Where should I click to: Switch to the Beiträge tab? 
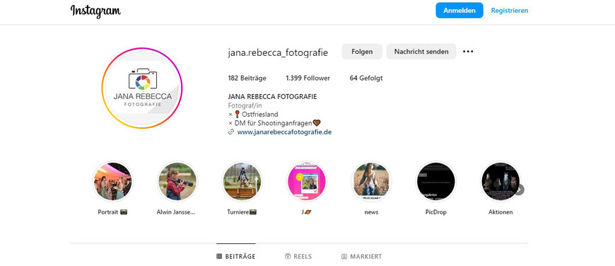point(235,257)
